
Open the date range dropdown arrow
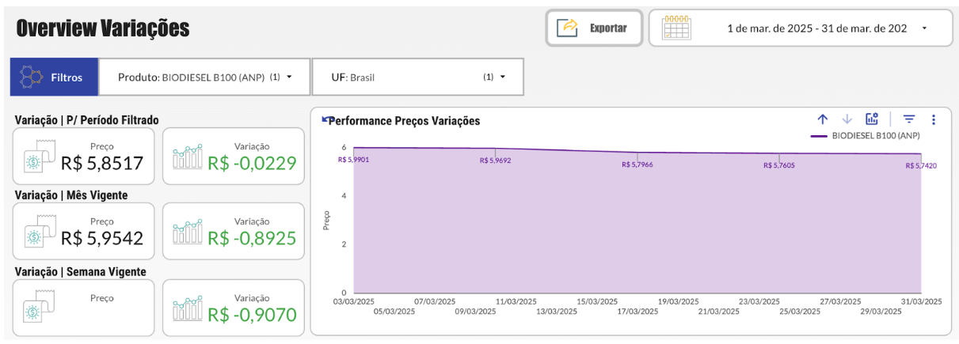point(924,28)
